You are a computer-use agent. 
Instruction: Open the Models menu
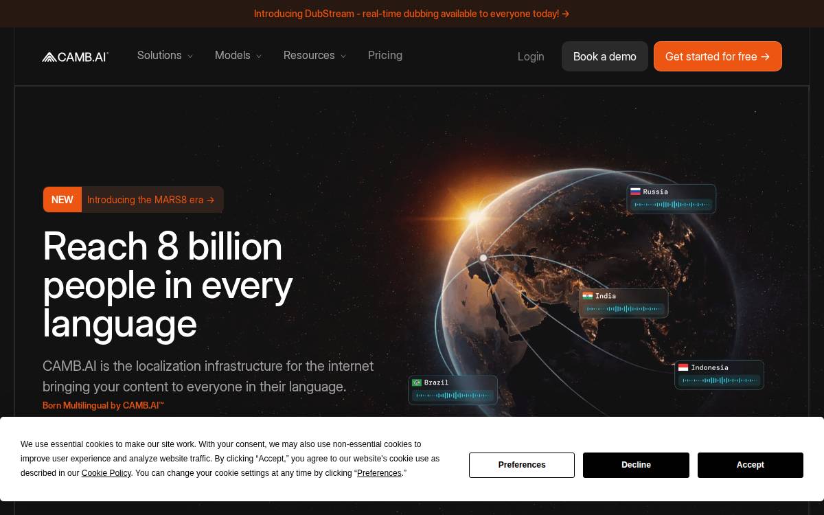[238, 56]
